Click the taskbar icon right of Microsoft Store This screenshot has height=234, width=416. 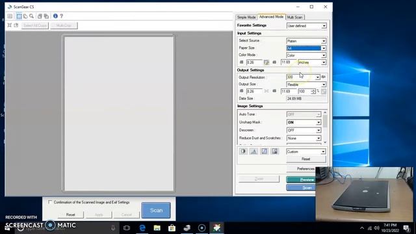pyautogui.click(x=187, y=227)
